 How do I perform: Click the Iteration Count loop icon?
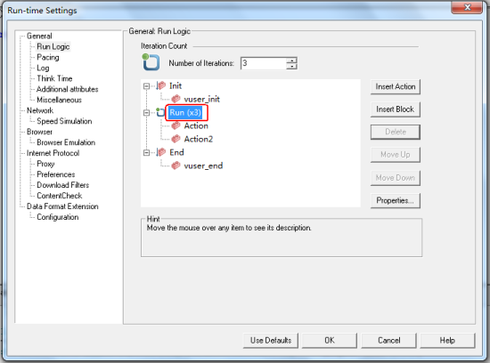pyautogui.click(x=151, y=61)
